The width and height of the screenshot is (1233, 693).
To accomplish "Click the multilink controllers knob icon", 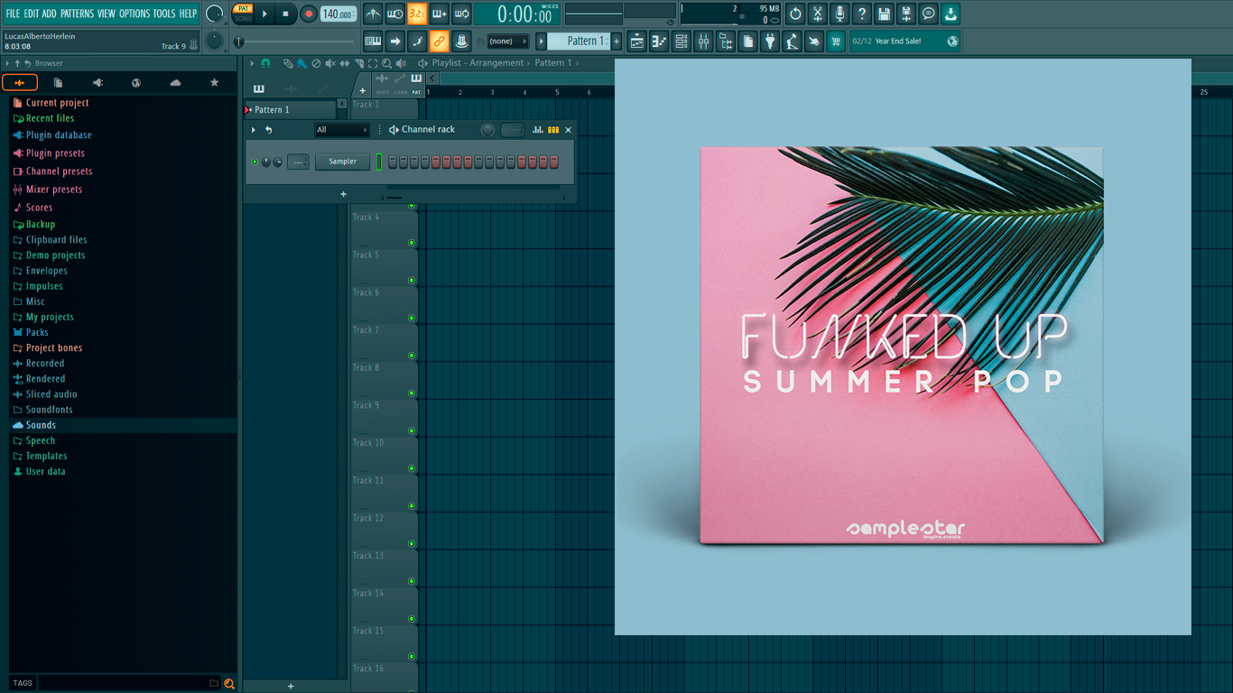I will pos(461,41).
